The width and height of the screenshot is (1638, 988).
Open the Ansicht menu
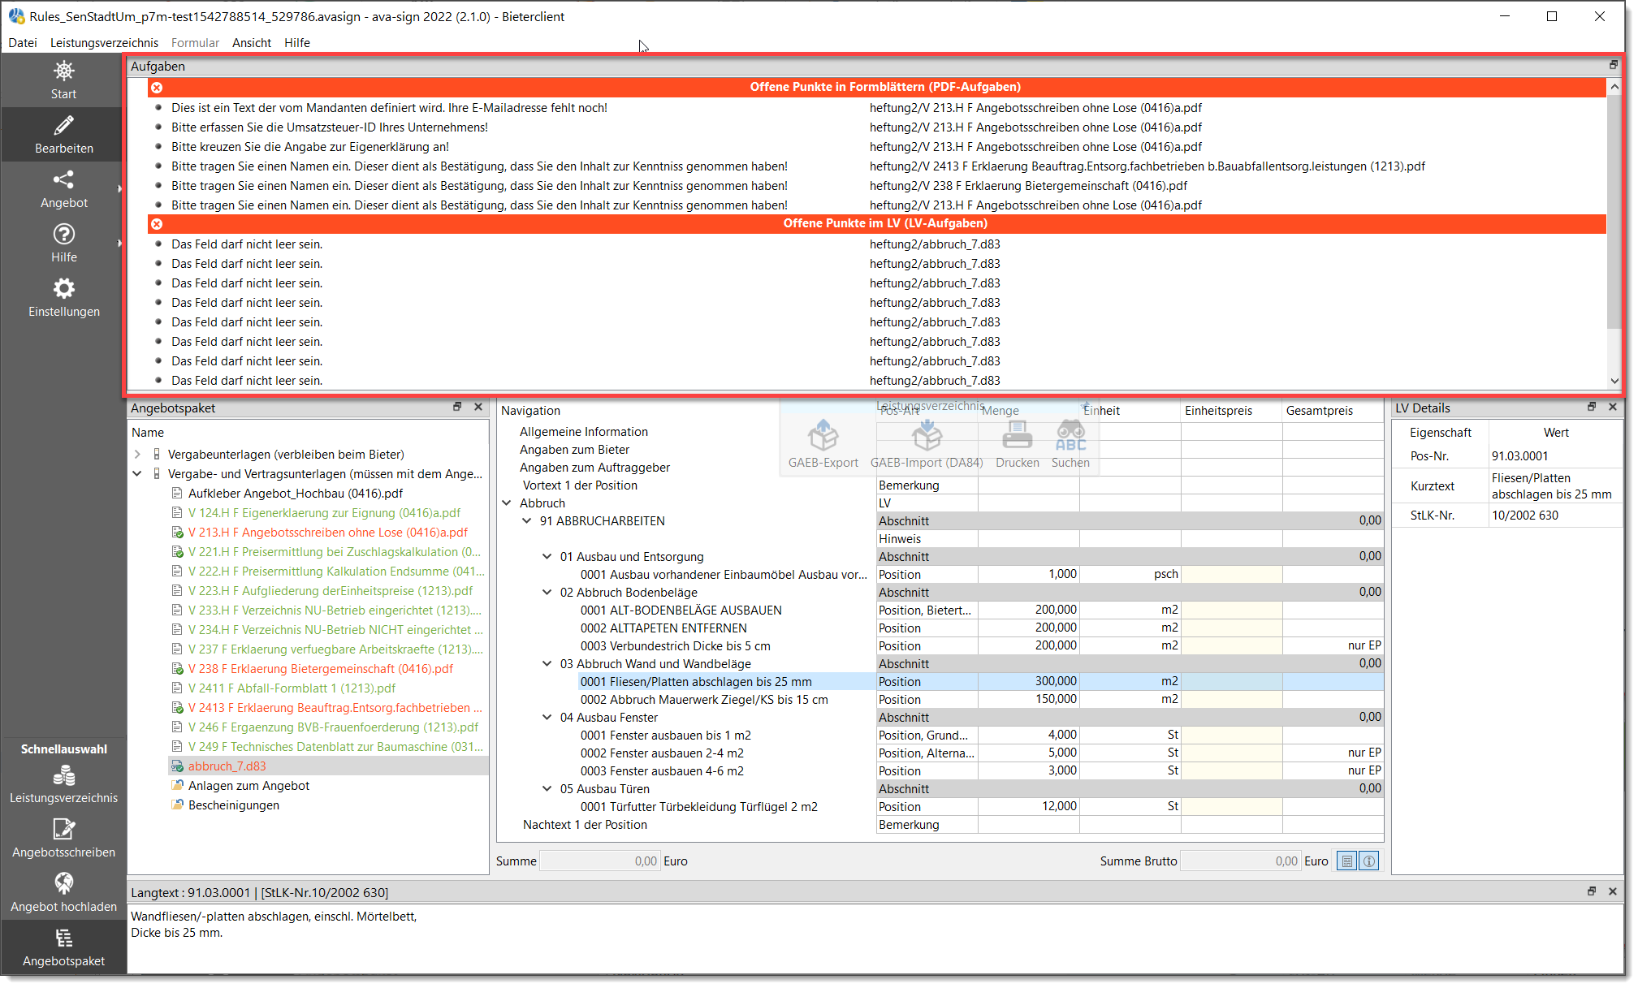coord(251,43)
